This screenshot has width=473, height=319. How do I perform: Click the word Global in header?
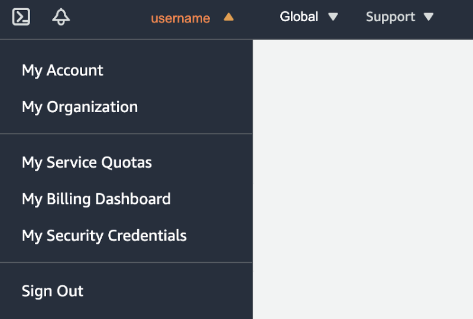[x=299, y=17]
